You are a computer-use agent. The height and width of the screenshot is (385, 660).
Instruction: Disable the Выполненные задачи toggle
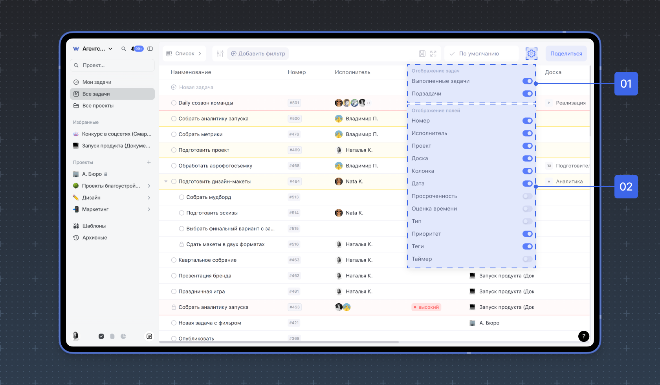pos(527,81)
